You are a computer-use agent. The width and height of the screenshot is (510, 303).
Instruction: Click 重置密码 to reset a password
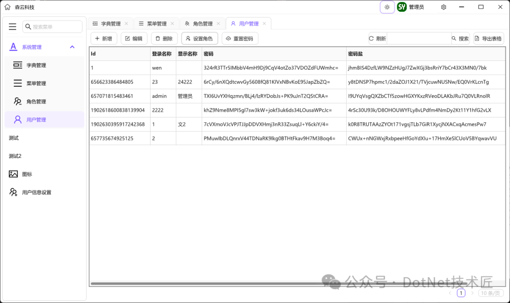tap(240, 38)
